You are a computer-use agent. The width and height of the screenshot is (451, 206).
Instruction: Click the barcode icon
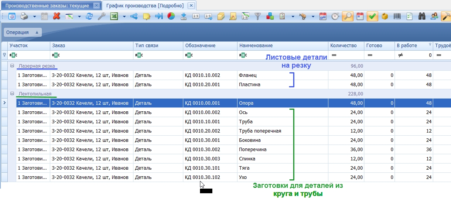coord(397,17)
